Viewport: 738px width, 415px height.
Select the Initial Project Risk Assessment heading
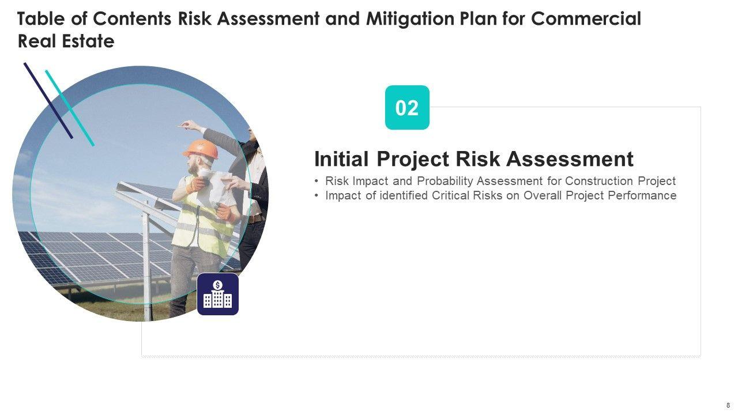coord(473,159)
